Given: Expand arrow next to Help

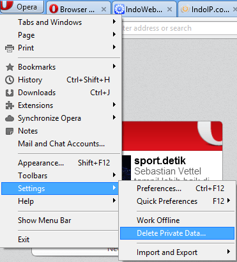Looking at the screenshot, I should pyautogui.click(x=114, y=201).
